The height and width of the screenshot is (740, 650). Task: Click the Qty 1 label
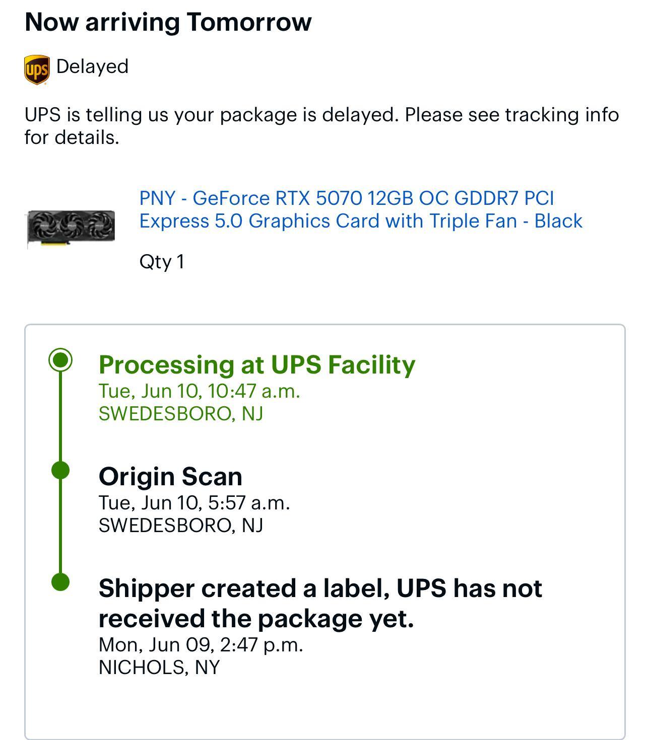(161, 260)
